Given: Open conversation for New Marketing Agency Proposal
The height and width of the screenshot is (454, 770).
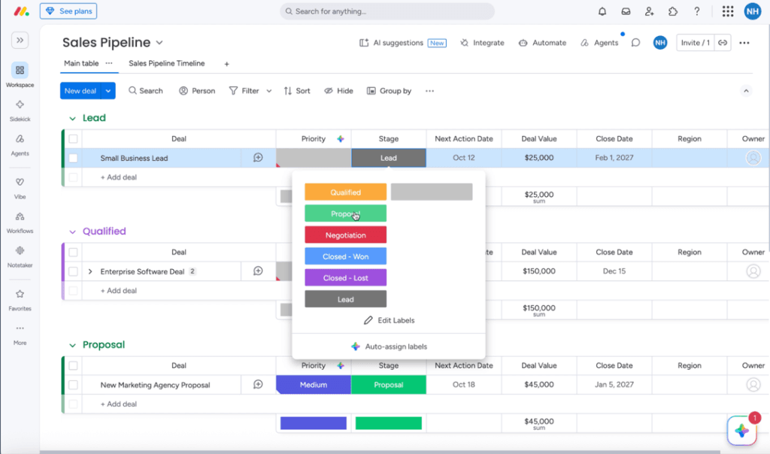Looking at the screenshot, I should pyautogui.click(x=258, y=384).
